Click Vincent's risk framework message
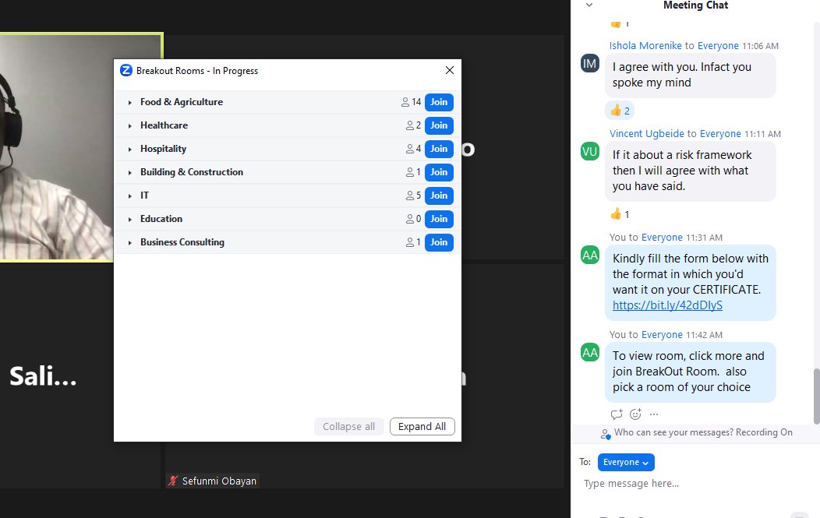 691,171
